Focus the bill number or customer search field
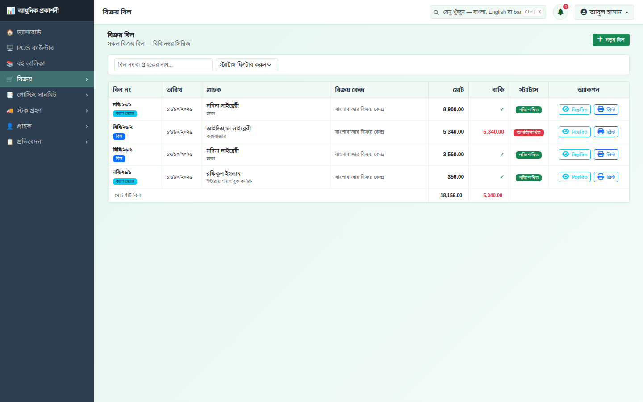Viewport: 643px width, 402px height. 163,65
